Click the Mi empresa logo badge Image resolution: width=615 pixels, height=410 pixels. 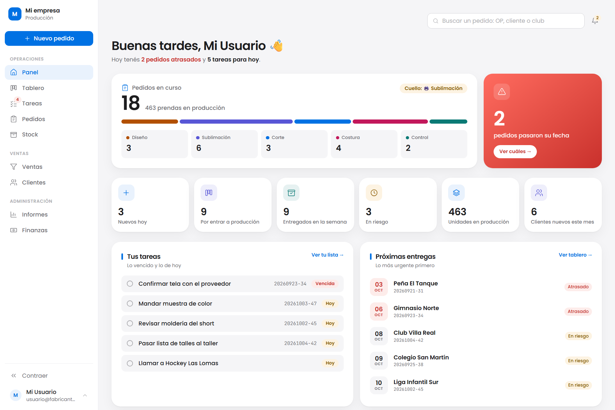(x=15, y=14)
